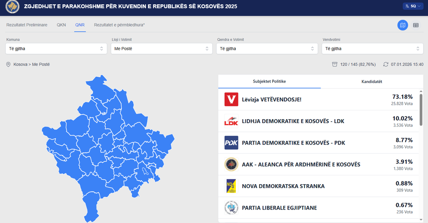Expand the Lloji i Votimit dropdown
The width and height of the screenshot is (428, 223).
[x=161, y=48]
